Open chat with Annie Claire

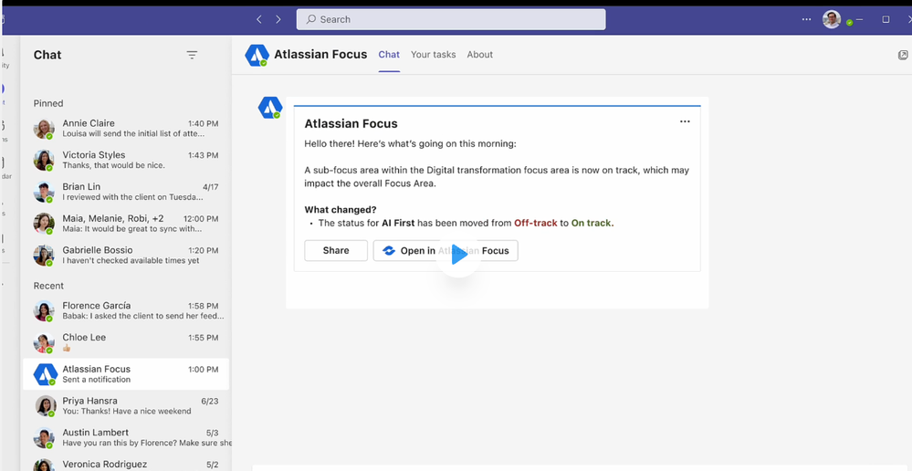126,129
